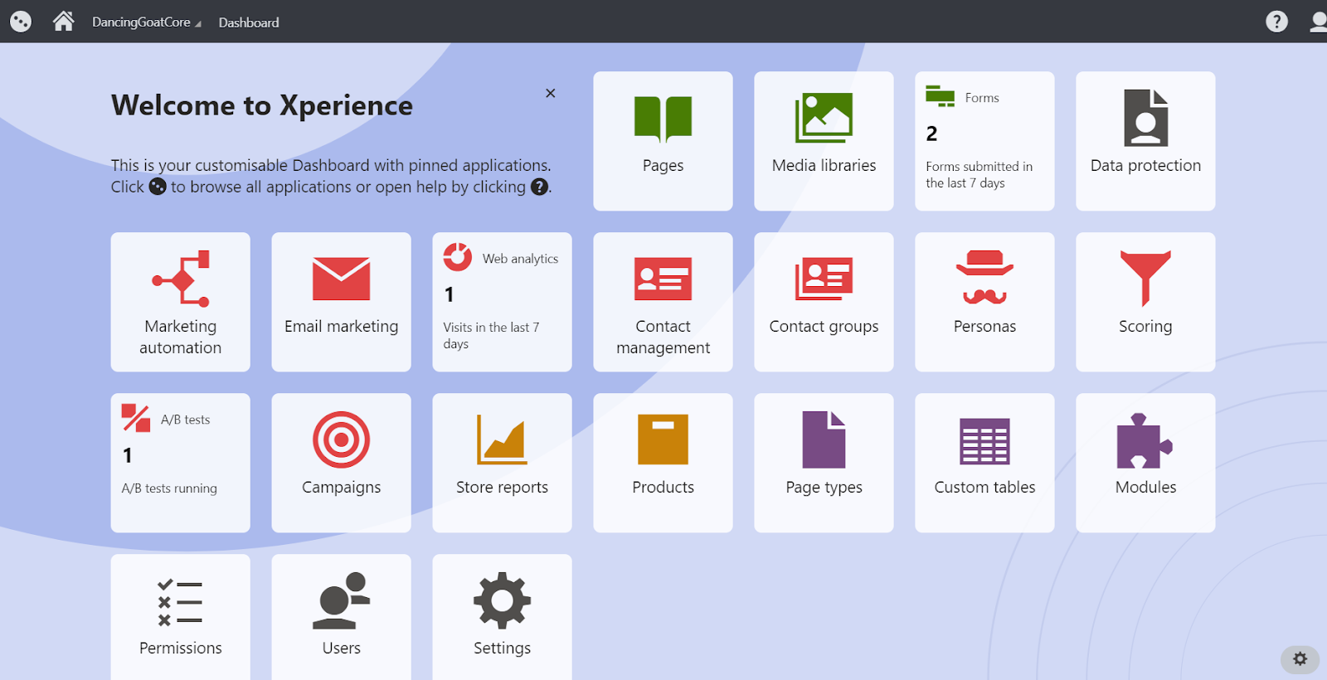Screen dimensions: 1327x680
Task: Open the Permissions application tile
Action: point(180,617)
